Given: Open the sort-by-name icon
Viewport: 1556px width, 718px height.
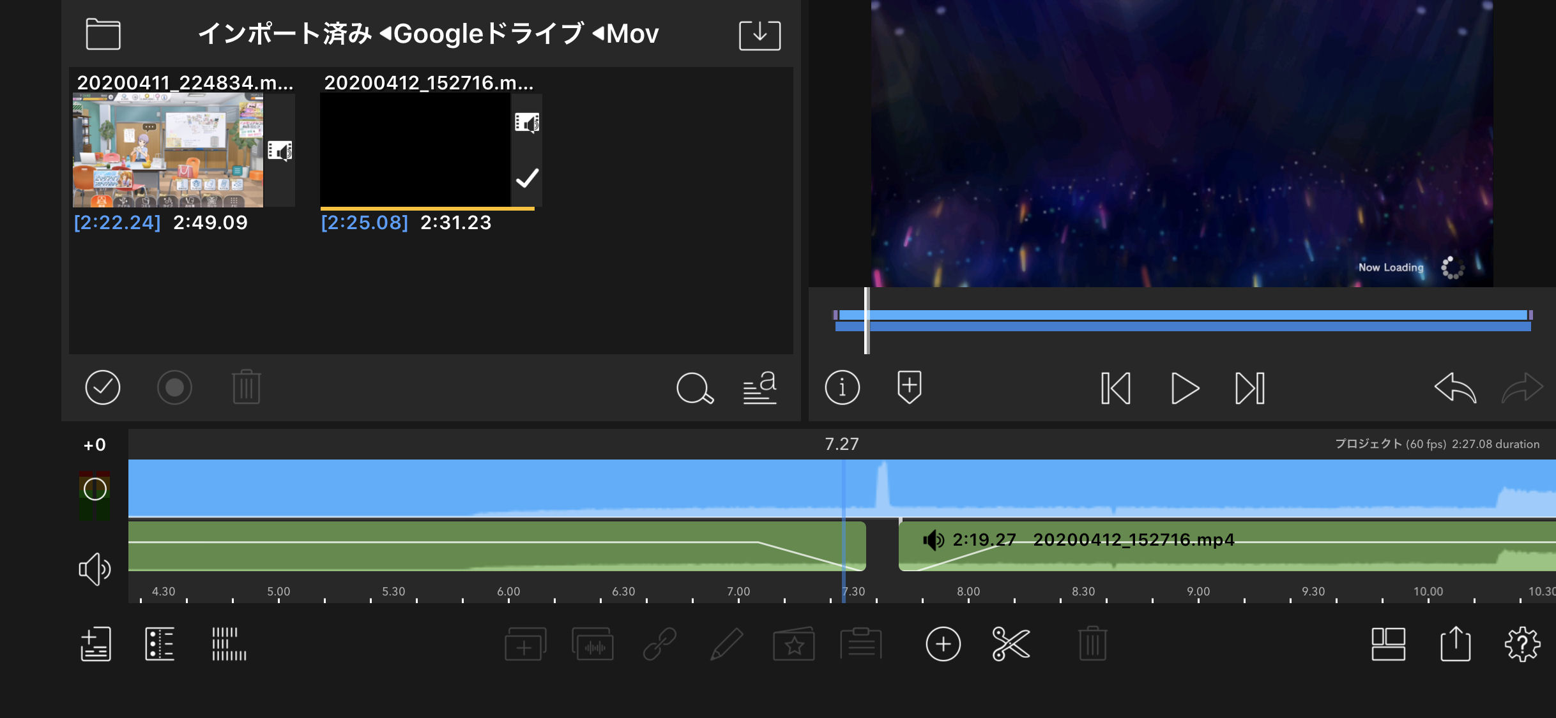Looking at the screenshot, I should [760, 387].
